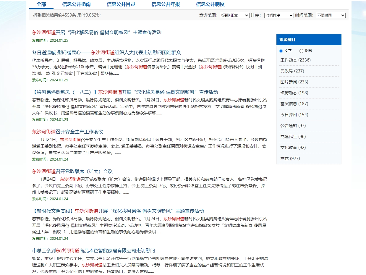
Task: Filter by 图片新闻 (235) source
Action: 294,82
